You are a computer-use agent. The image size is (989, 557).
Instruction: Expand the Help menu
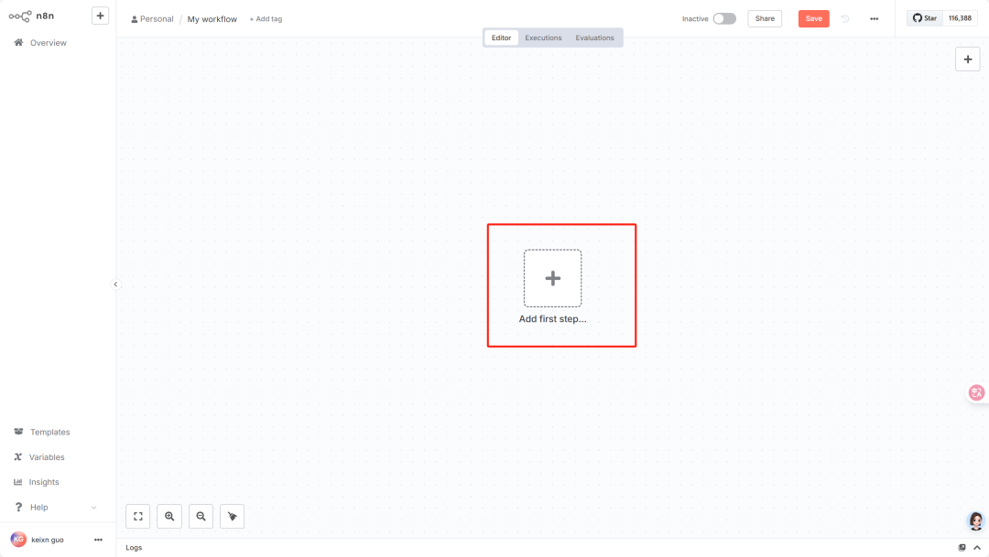click(56, 508)
